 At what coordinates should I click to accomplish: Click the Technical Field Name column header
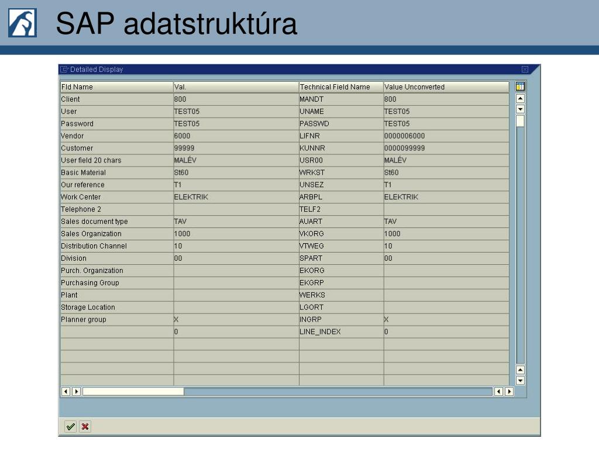point(341,87)
